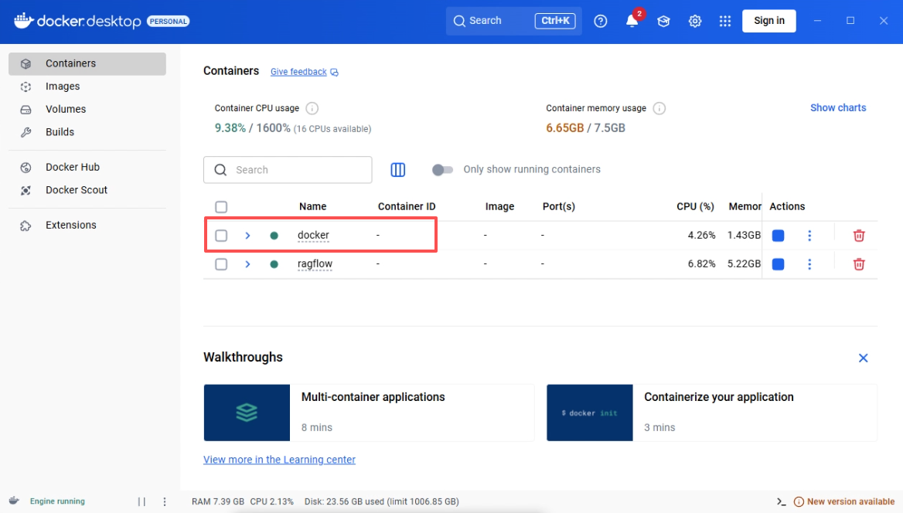
Task: Click the Image column header
Action: (499, 206)
